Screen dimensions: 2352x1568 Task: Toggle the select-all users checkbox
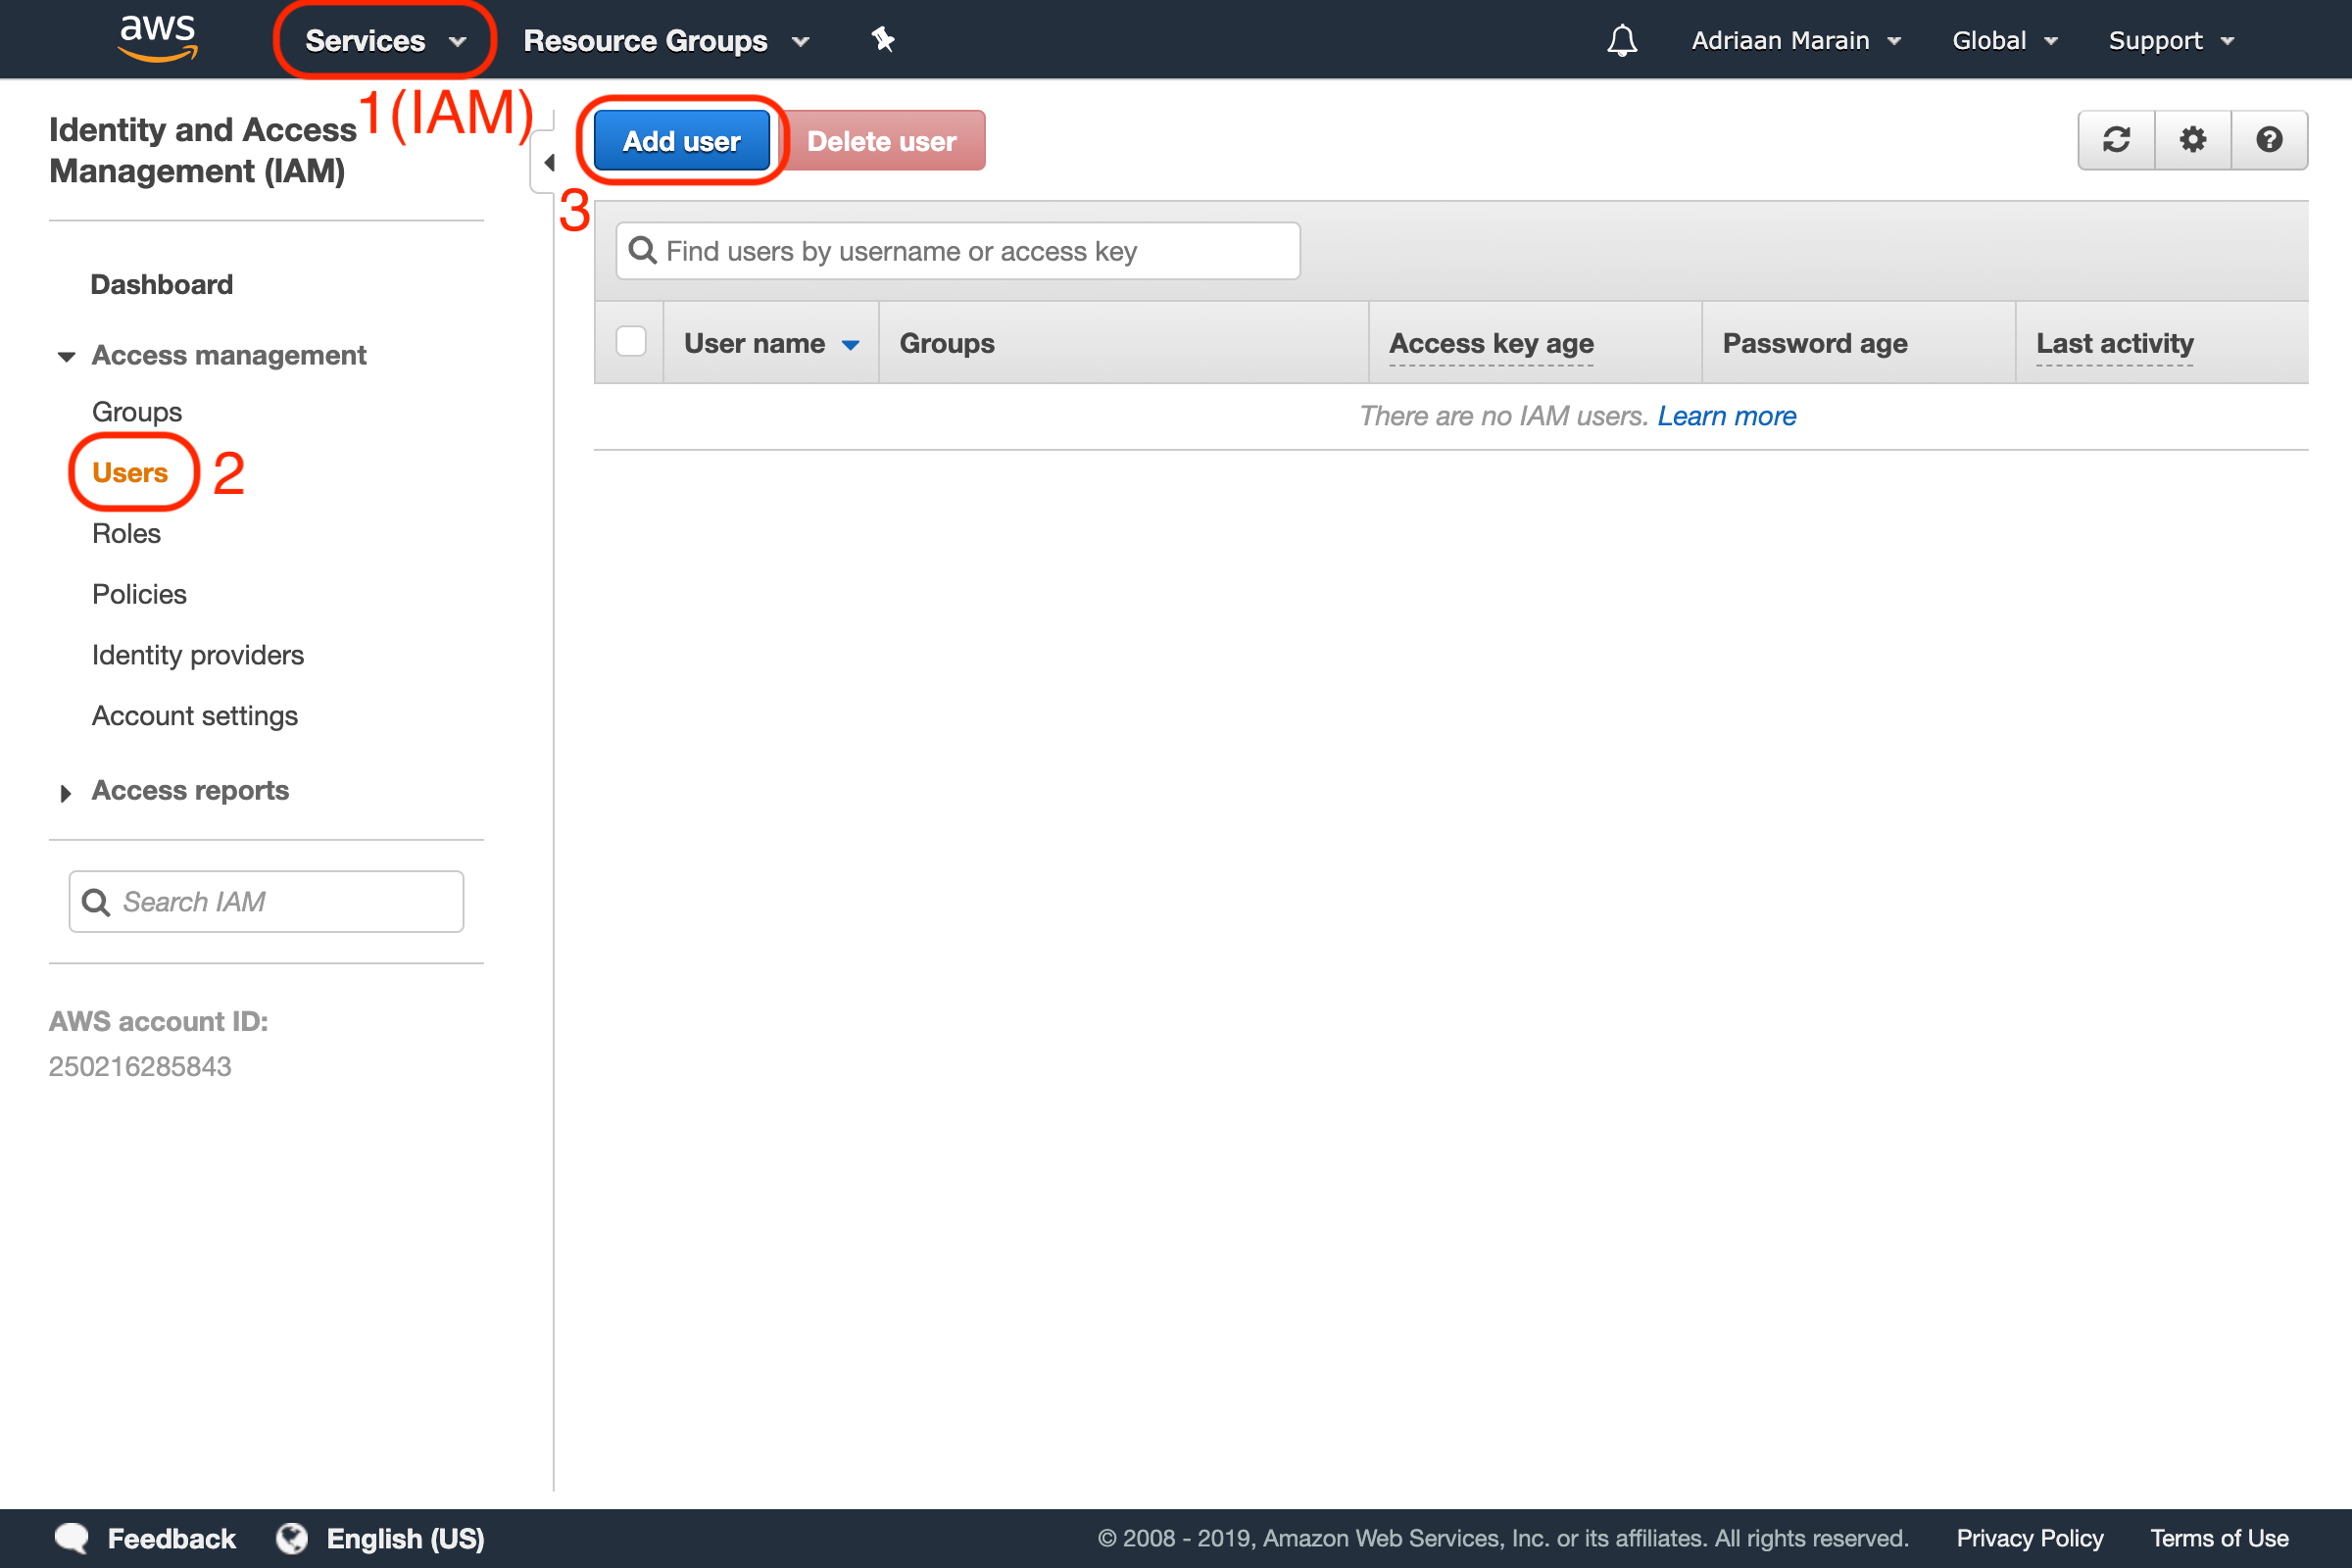tap(631, 342)
